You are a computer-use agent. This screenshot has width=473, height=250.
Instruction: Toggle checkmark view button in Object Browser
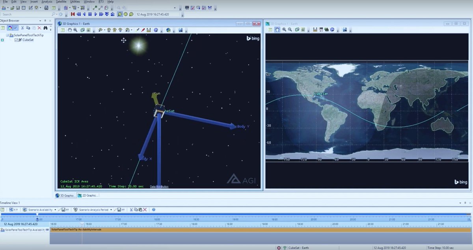[15, 28]
